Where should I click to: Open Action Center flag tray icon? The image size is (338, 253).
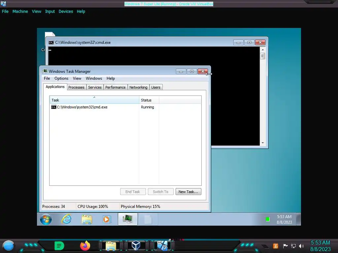[x=285, y=246]
